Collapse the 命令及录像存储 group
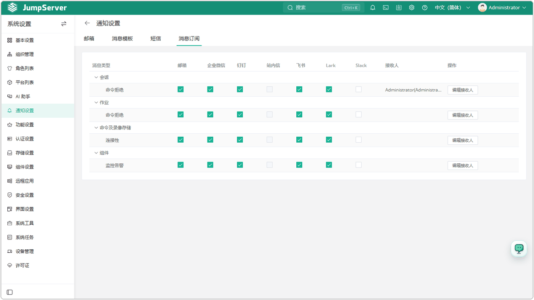This screenshot has height=300, width=534. (96, 128)
